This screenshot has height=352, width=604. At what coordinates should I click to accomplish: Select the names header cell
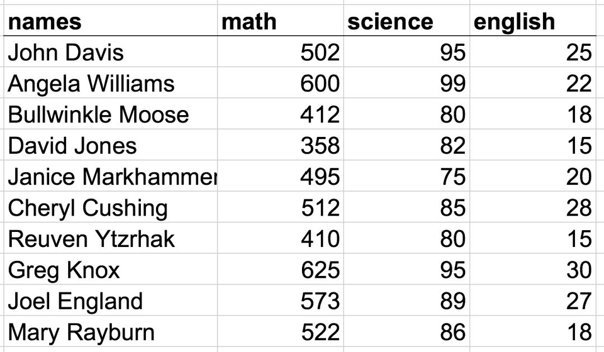[110, 21]
